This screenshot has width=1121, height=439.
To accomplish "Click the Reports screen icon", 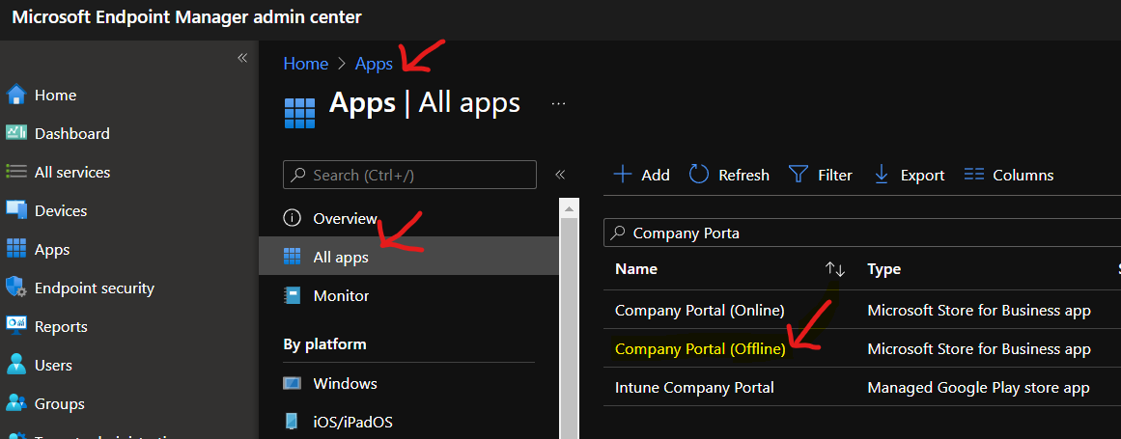I will (x=15, y=325).
